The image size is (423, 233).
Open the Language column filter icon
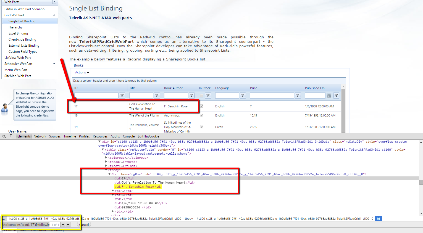coord(243,96)
